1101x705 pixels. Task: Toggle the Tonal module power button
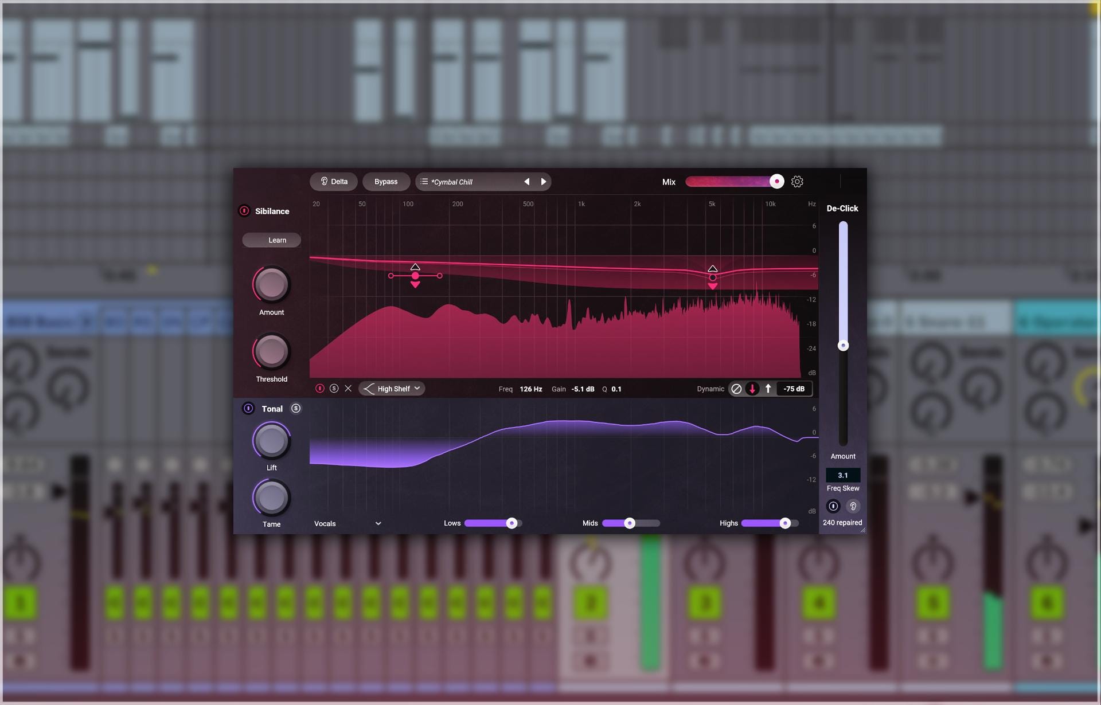[248, 409]
